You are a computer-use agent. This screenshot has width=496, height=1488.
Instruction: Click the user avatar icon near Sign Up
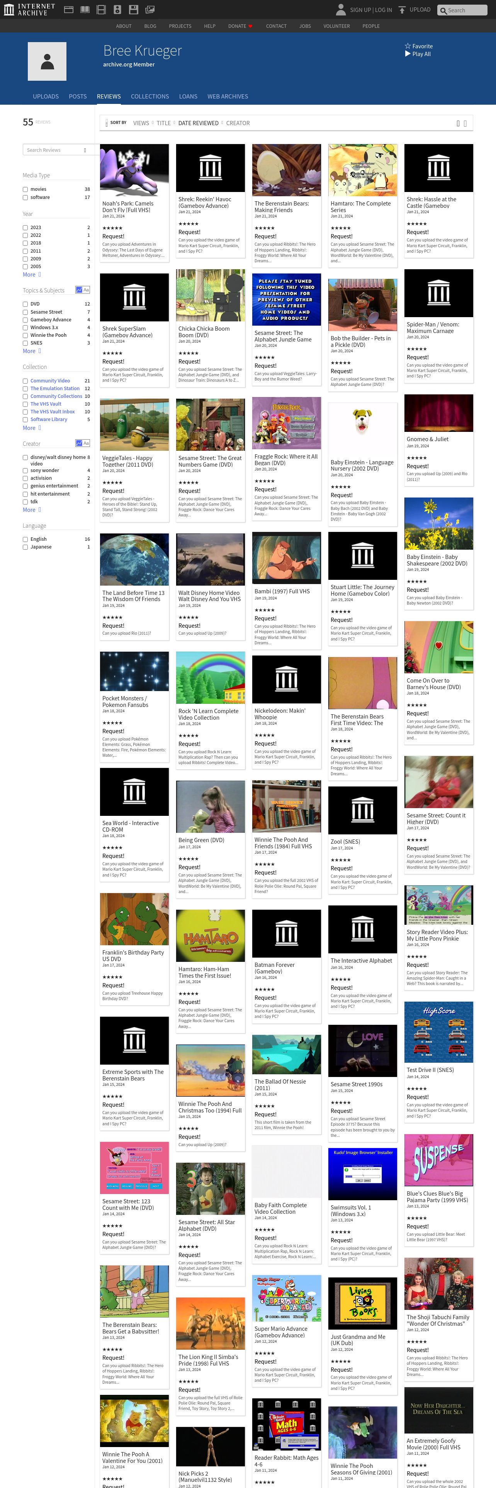coord(341,9)
